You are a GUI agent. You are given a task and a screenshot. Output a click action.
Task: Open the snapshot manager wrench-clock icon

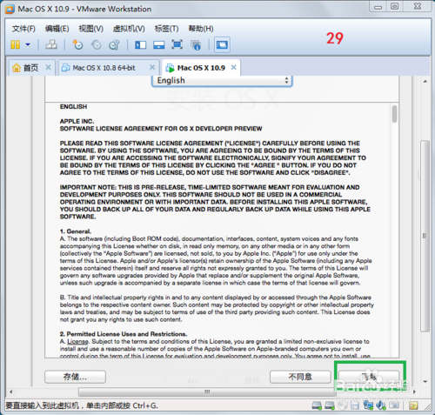pos(114,44)
